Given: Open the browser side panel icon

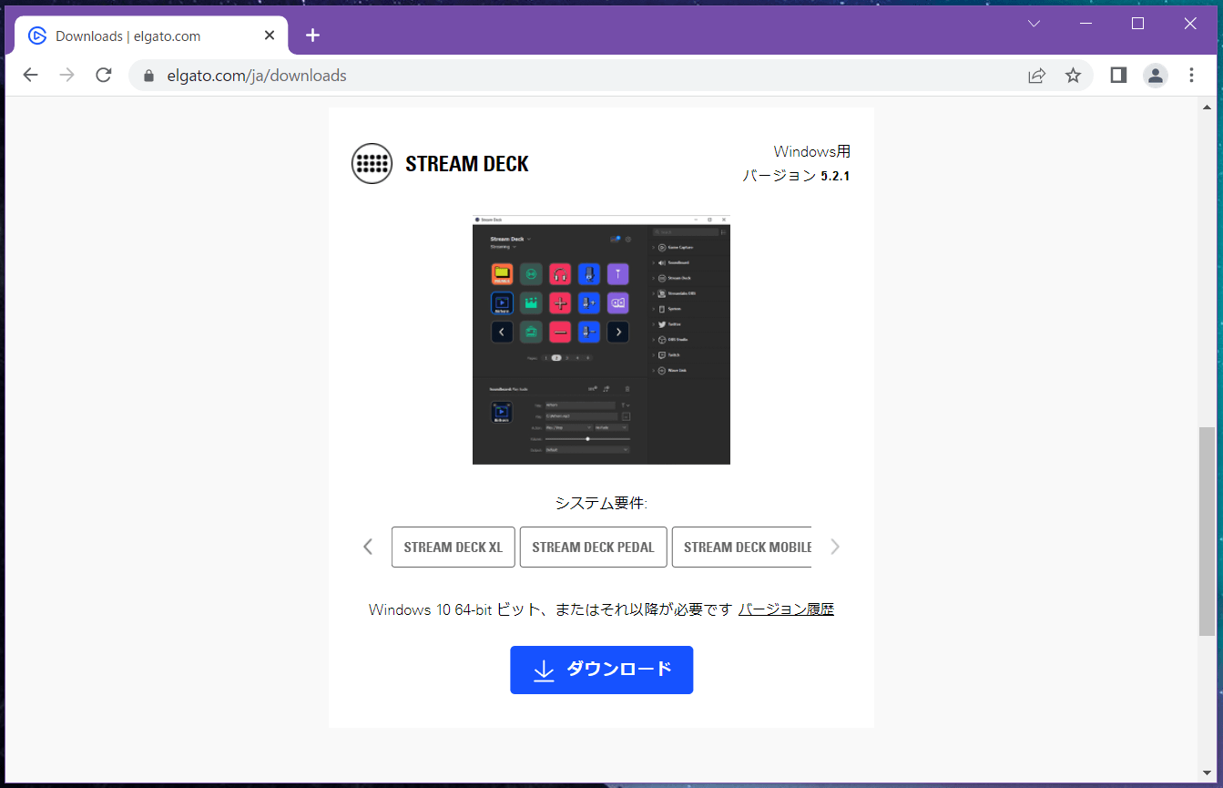Looking at the screenshot, I should point(1118,76).
